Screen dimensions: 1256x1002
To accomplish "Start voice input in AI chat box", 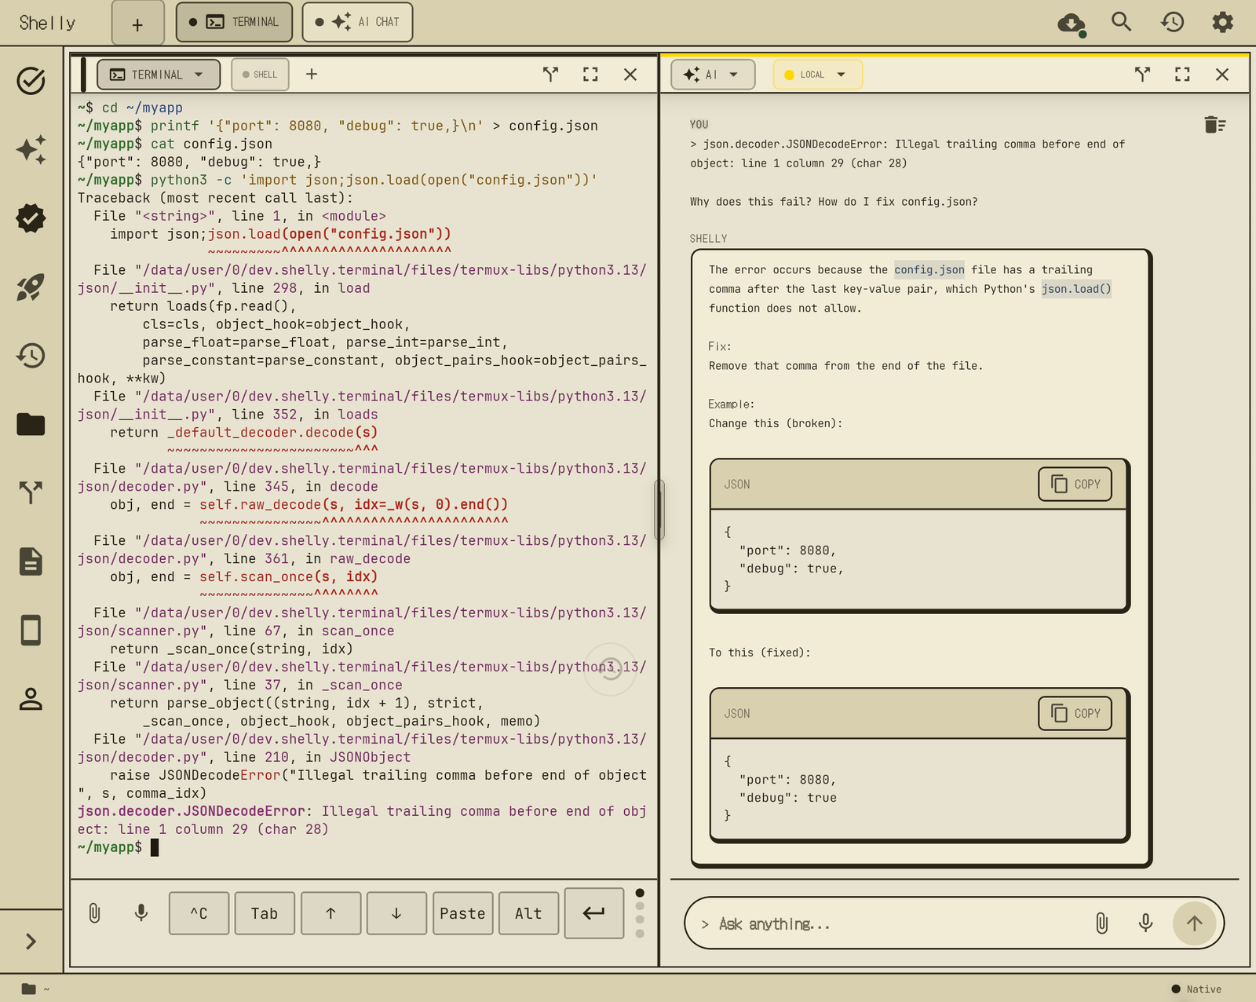I will coord(1146,923).
